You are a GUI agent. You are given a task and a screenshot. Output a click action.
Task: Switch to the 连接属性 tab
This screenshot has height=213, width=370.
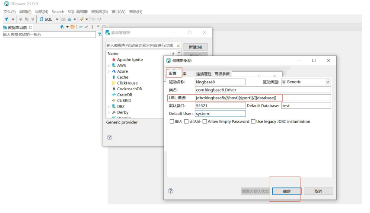click(x=204, y=74)
